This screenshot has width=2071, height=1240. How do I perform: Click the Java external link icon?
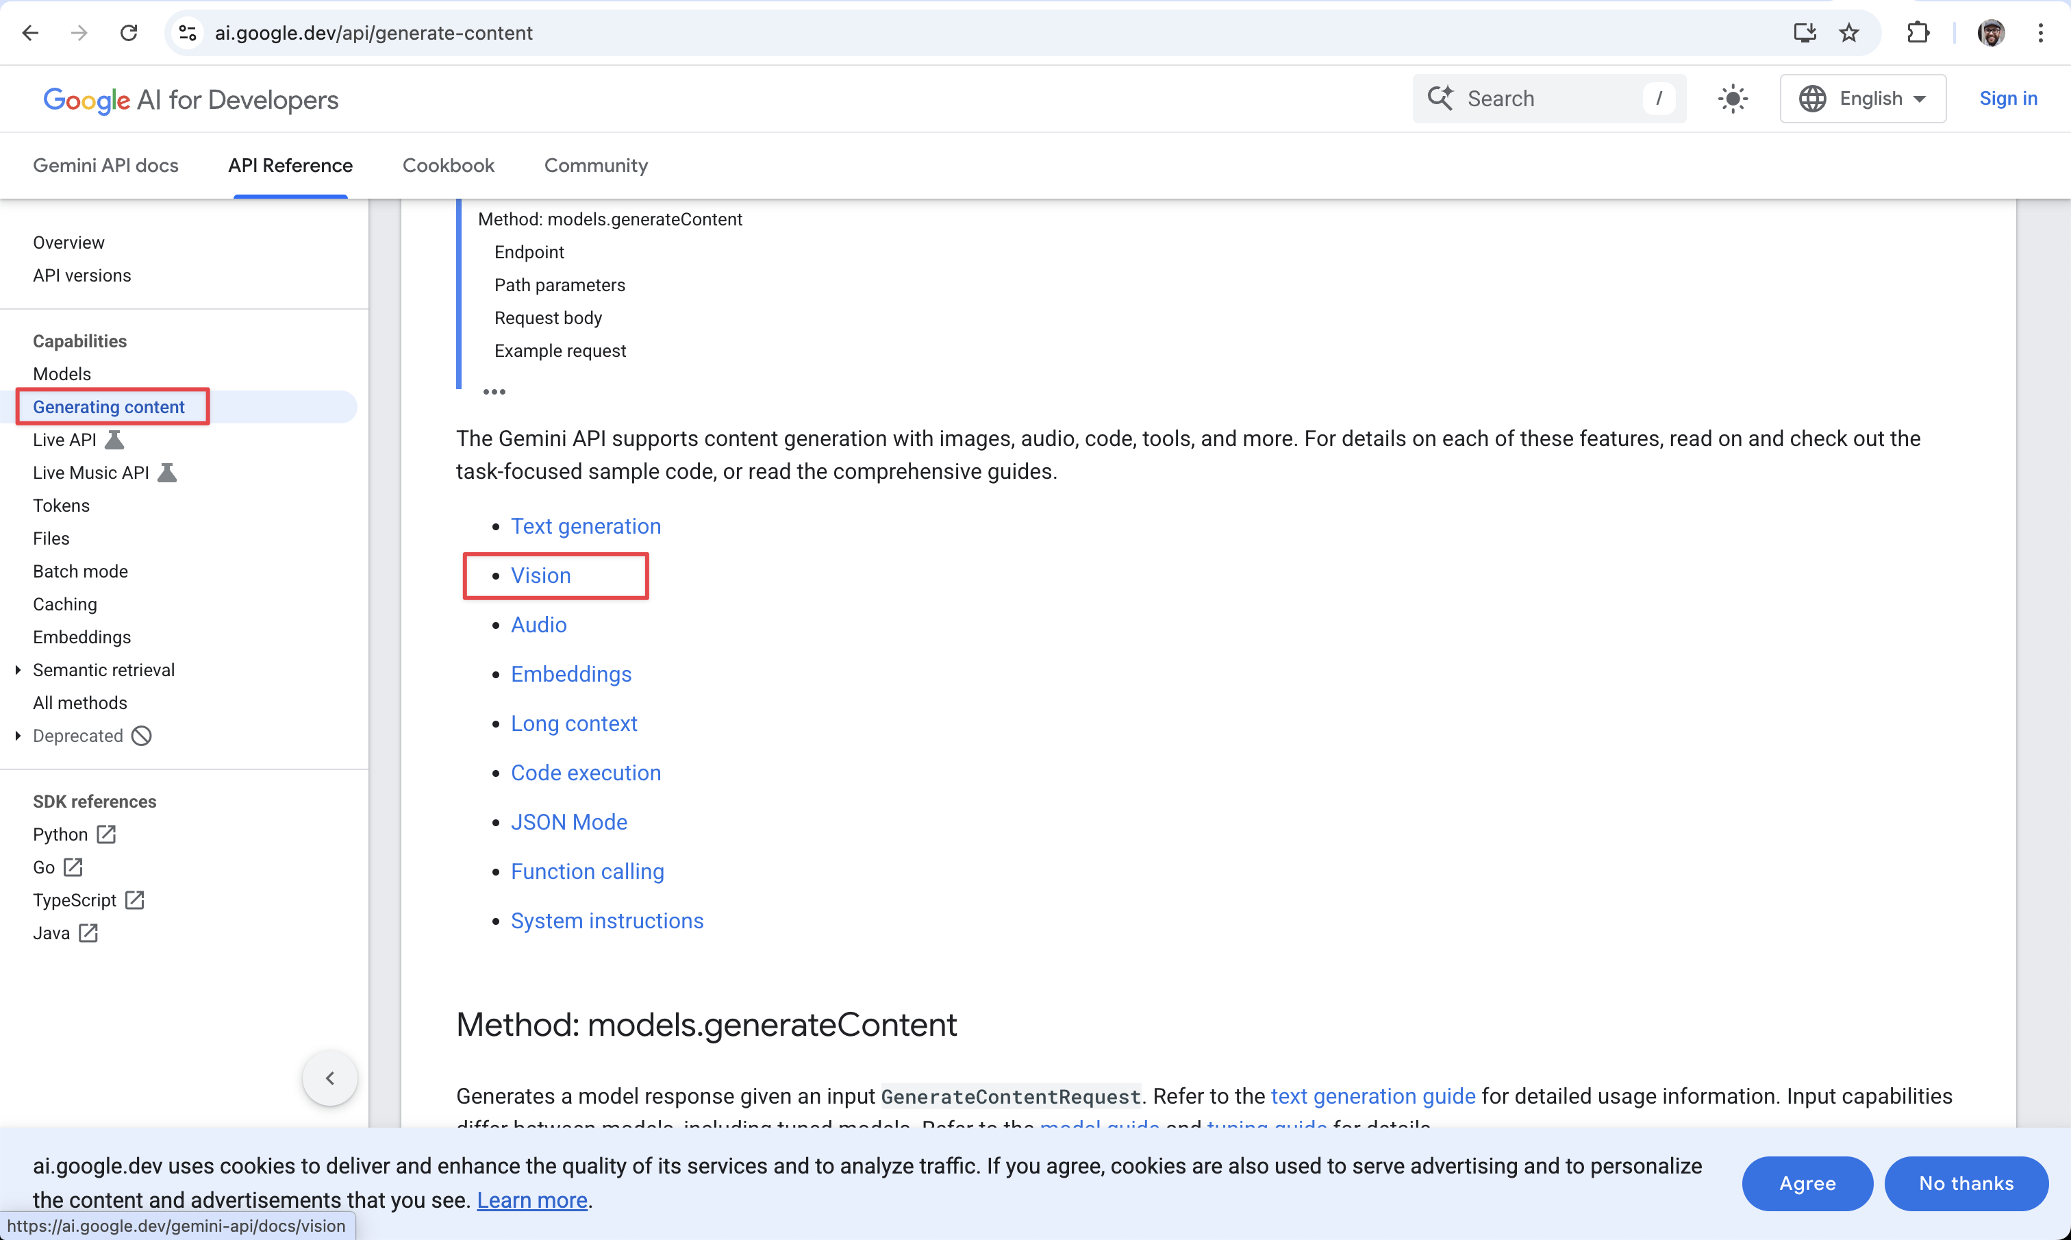(88, 933)
